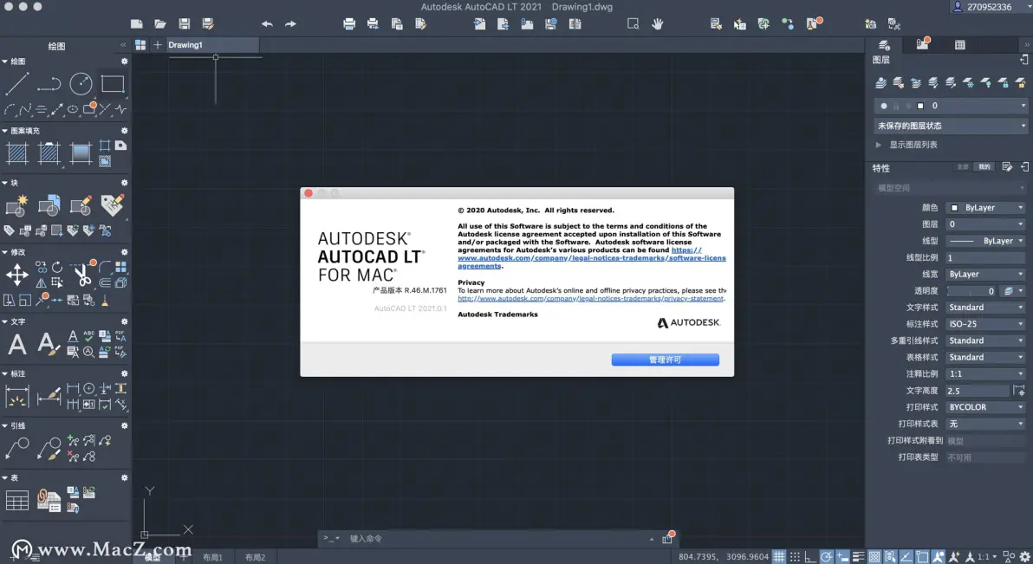The width and height of the screenshot is (1033, 564).
Task: Toggle grid display in status bar
Action: (x=779, y=557)
